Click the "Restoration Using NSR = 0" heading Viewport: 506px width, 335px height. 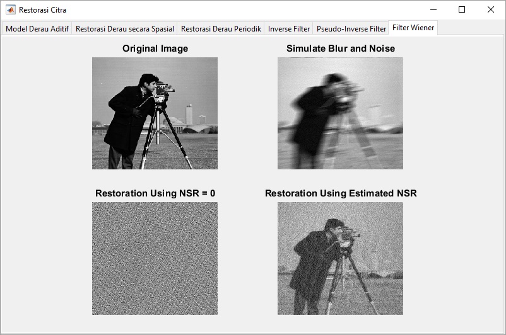(155, 193)
